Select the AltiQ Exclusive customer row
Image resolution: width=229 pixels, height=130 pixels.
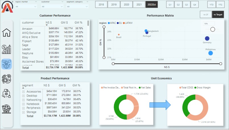pos(53,33)
